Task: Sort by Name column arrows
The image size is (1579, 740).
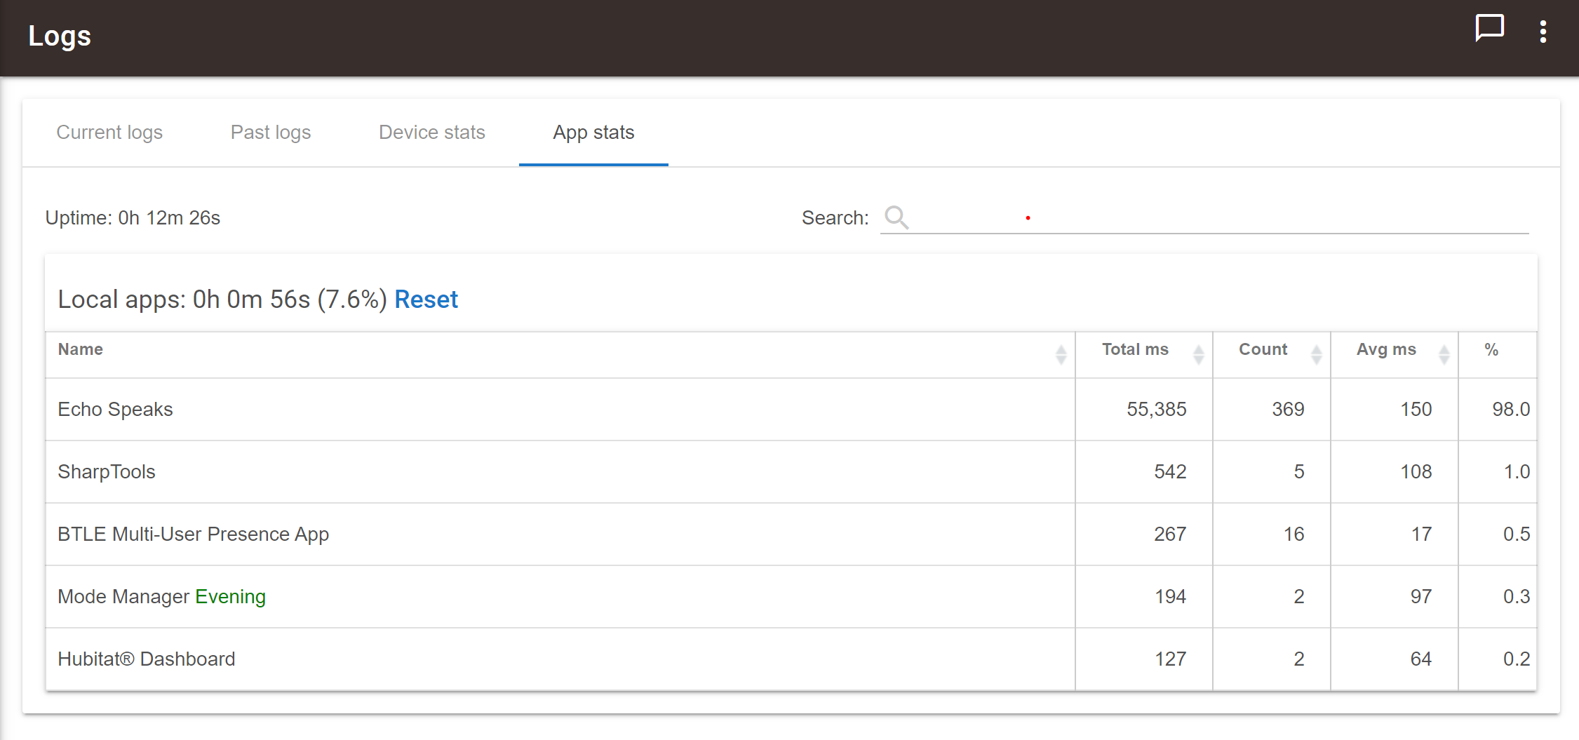Action: tap(1061, 354)
